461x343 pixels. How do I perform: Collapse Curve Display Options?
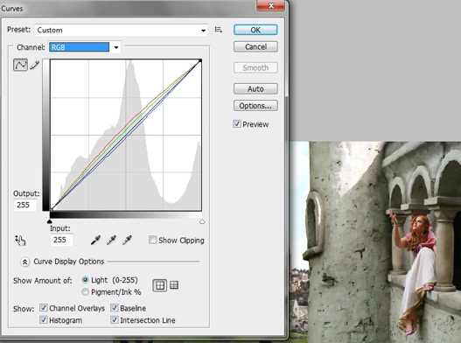point(25,262)
